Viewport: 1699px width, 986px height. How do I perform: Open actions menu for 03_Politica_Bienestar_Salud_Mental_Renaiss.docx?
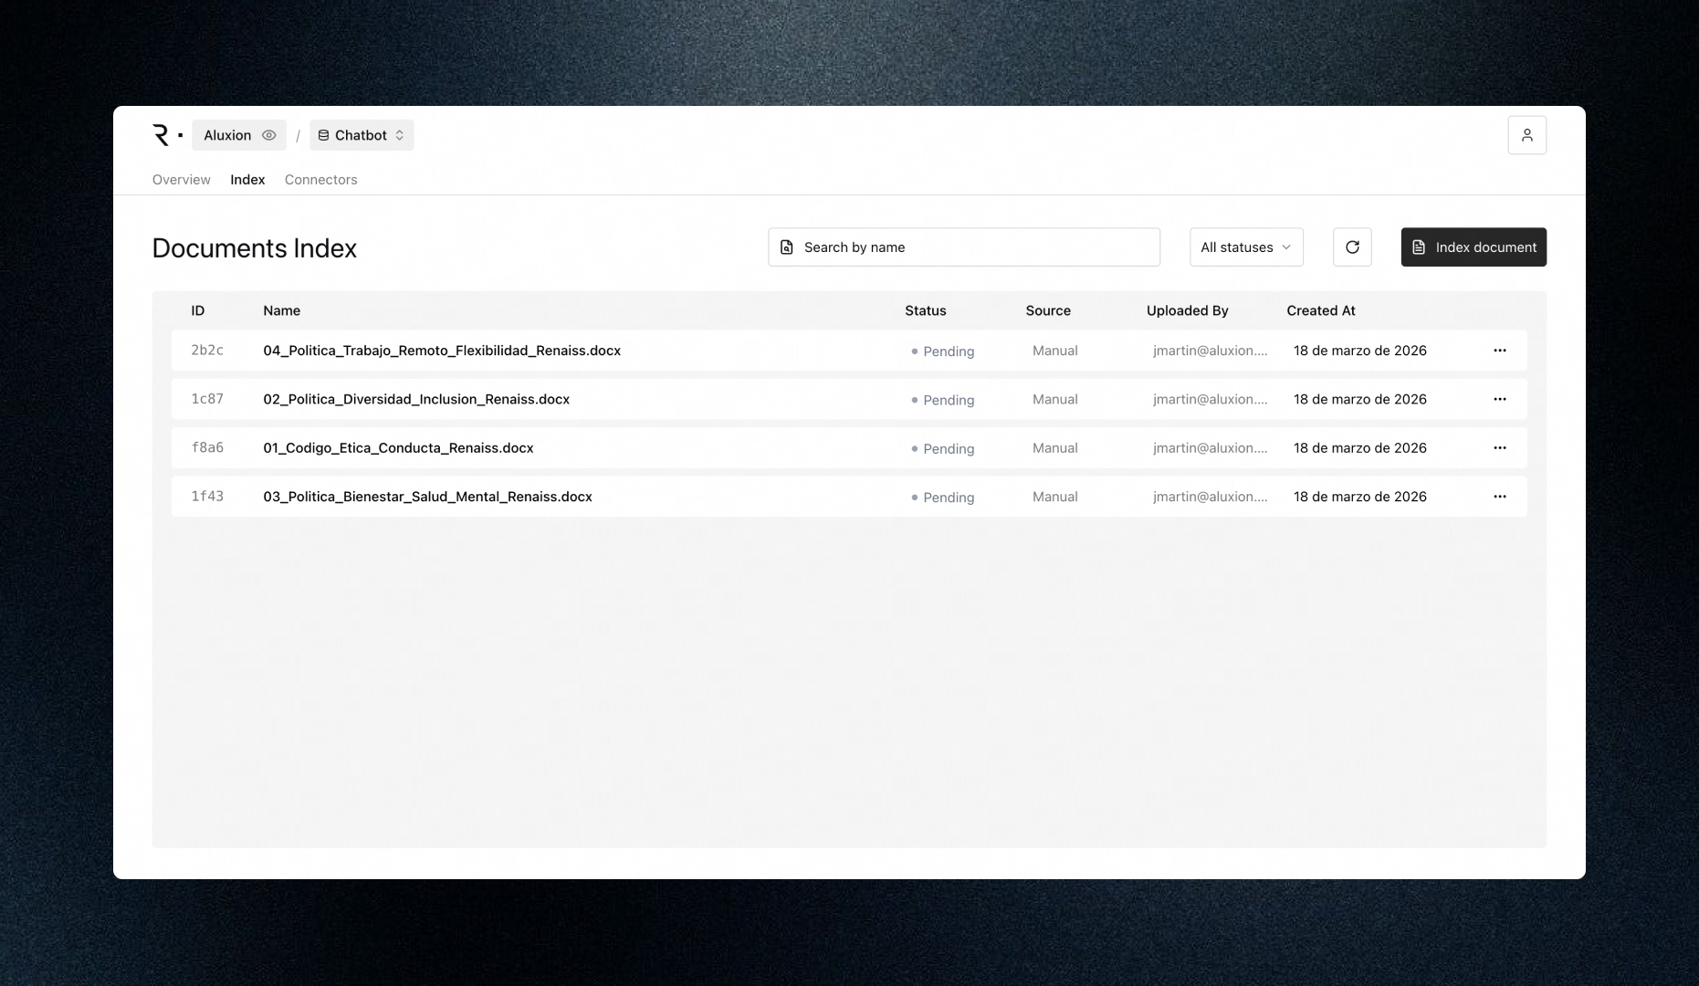tap(1500, 497)
